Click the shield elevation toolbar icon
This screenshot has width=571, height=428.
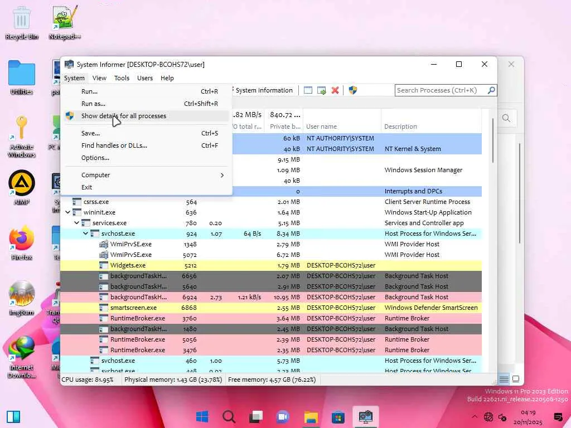352,90
